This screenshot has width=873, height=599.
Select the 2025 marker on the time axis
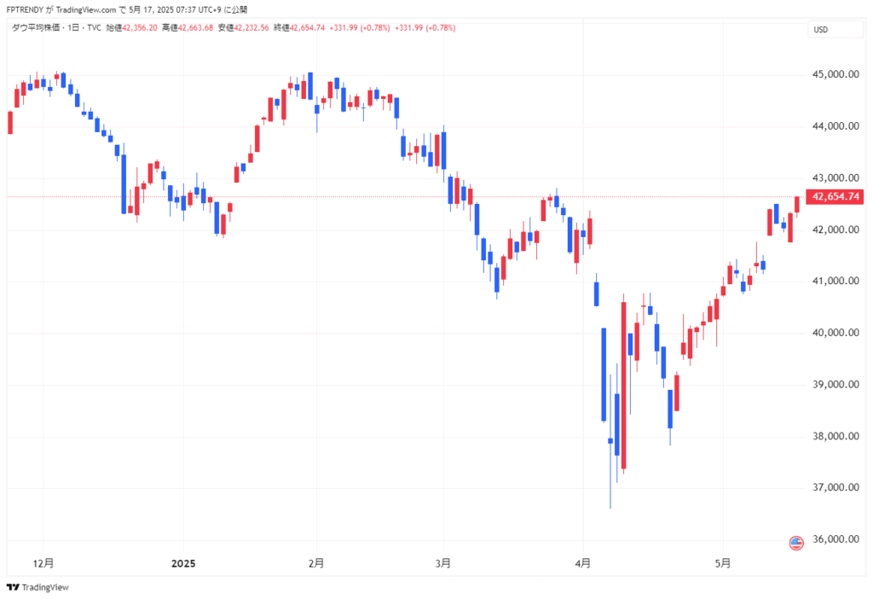pyautogui.click(x=183, y=563)
